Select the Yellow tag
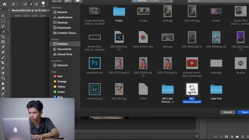Image resolution: width=249 pixels, height=140 pixels. pyautogui.click(x=61, y=87)
